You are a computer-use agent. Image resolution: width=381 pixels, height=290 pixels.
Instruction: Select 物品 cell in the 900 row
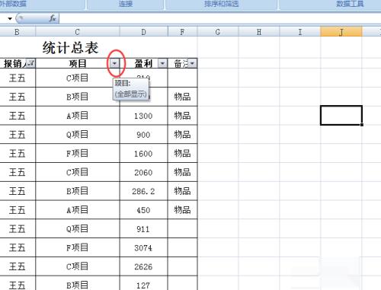point(182,135)
